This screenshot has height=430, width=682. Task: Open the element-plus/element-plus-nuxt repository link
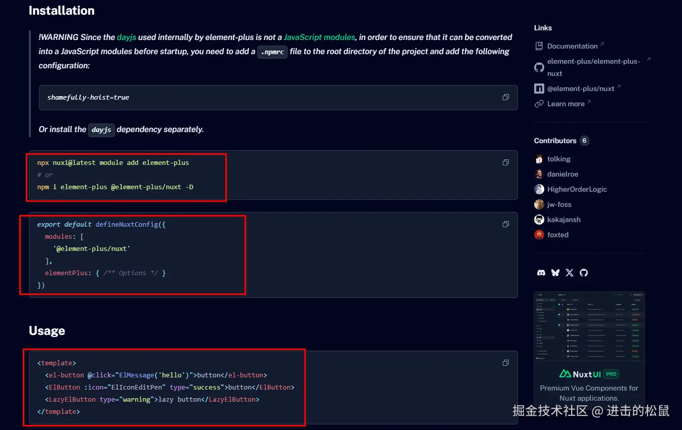pyautogui.click(x=593, y=67)
